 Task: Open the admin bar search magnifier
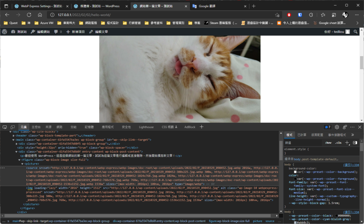(356, 32)
